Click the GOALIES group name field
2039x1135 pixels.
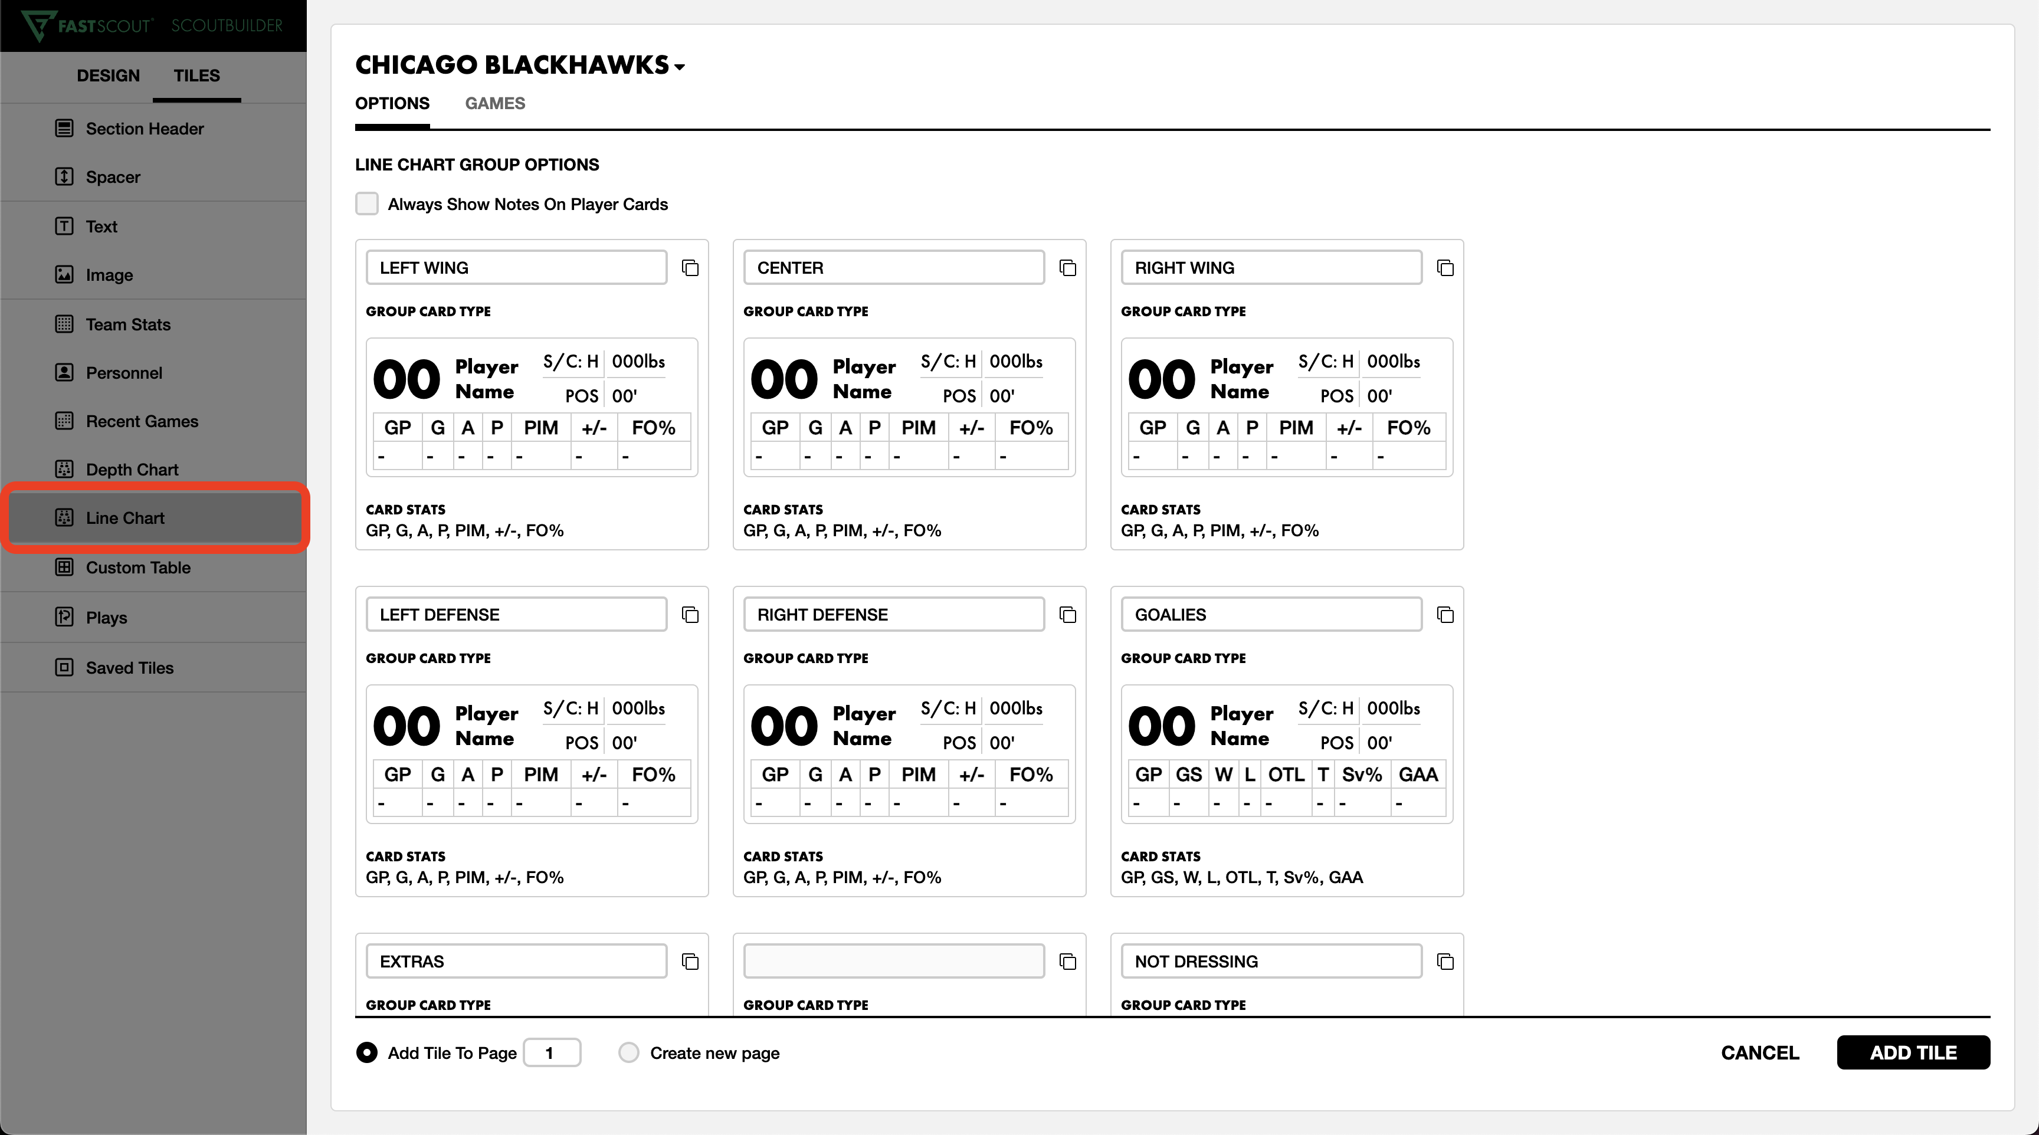[1271, 615]
